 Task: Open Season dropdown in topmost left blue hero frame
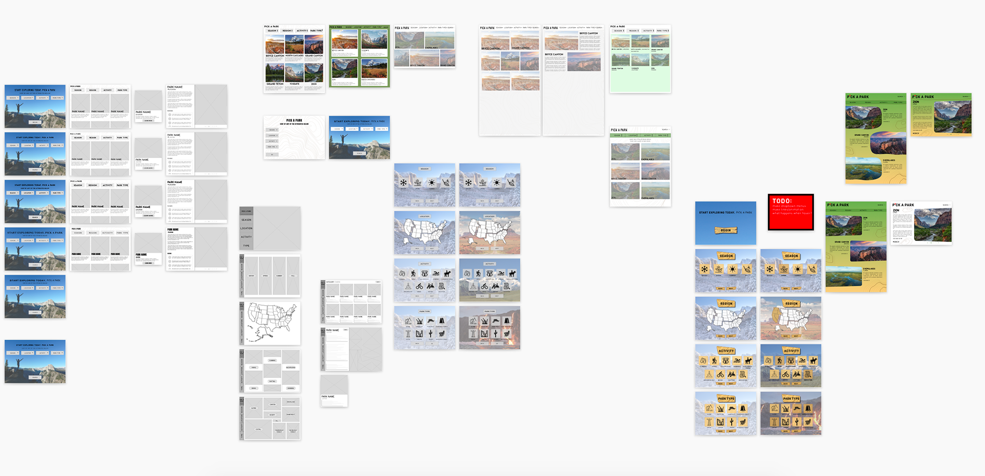(13, 97)
